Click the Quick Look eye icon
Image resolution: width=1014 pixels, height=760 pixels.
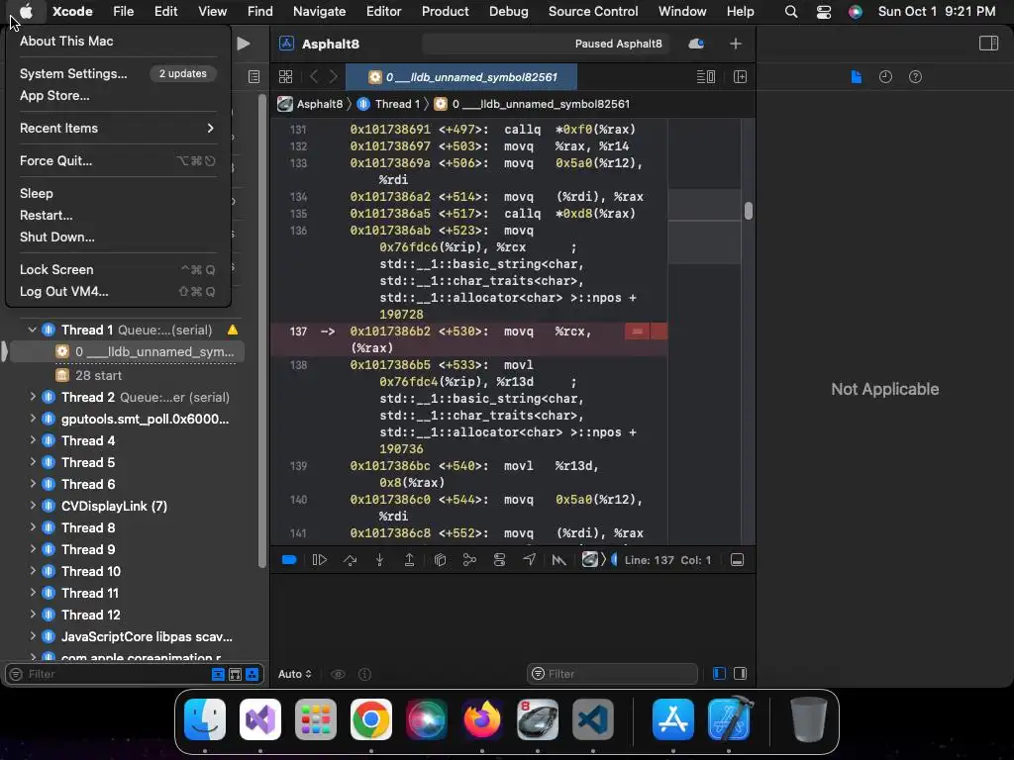(338, 674)
